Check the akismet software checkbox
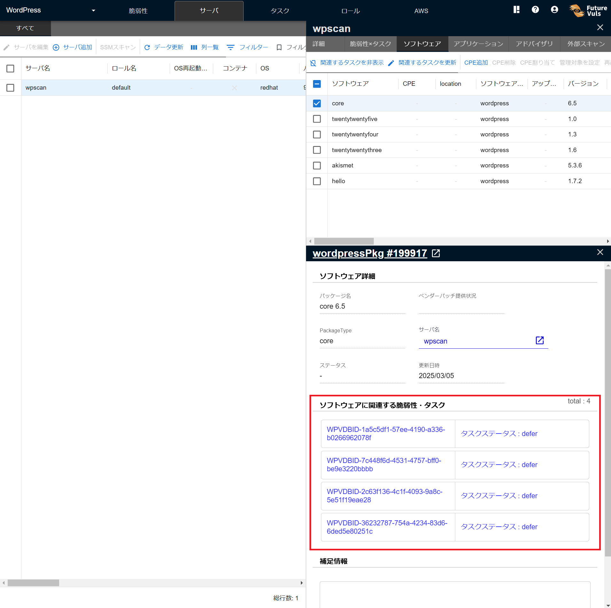The image size is (611, 608). tap(317, 166)
